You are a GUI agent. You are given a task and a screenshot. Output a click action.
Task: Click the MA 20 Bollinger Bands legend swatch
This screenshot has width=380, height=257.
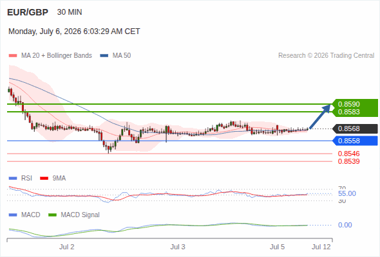pos(13,56)
